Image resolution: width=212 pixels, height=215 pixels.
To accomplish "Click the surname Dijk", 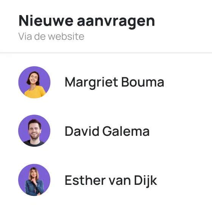I will click(x=145, y=181).
